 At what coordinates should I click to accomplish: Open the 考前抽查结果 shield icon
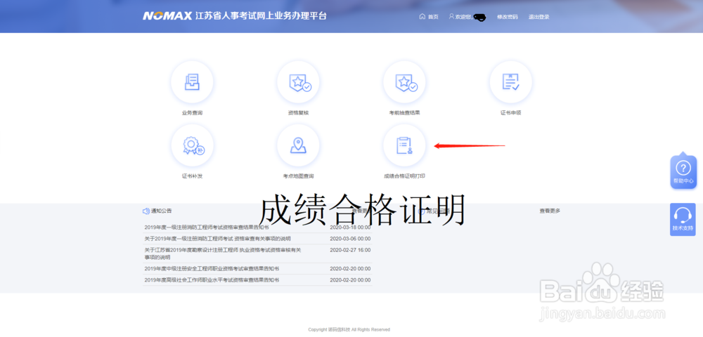pyautogui.click(x=404, y=82)
